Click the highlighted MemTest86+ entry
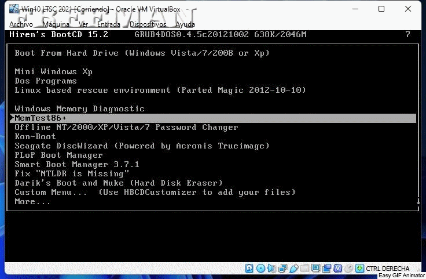Screen dimensions: 426x279 click(x=213, y=118)
